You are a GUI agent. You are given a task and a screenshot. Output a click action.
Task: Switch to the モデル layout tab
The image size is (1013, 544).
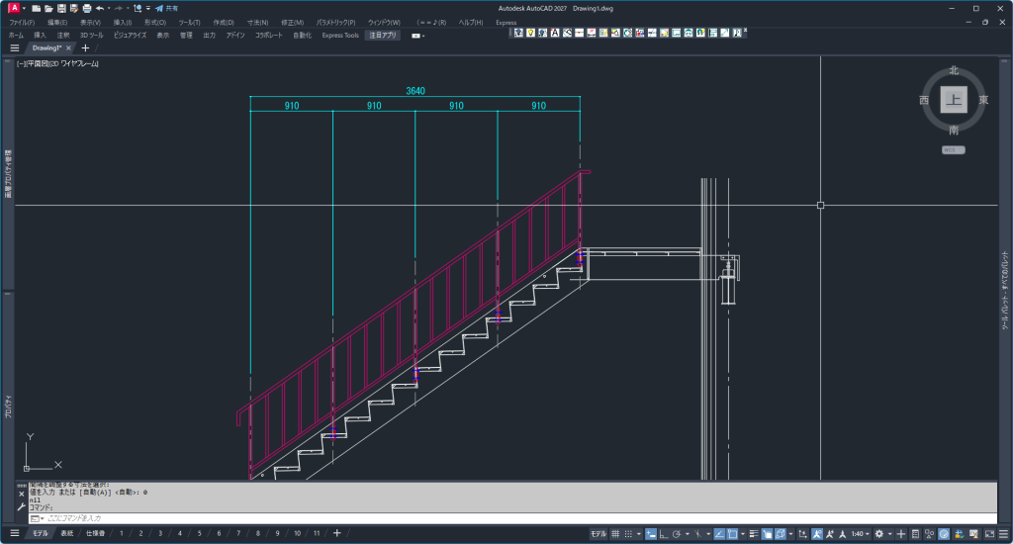40,533
